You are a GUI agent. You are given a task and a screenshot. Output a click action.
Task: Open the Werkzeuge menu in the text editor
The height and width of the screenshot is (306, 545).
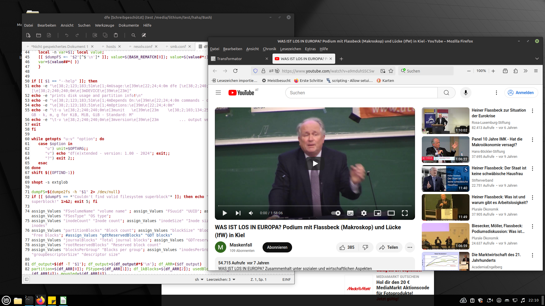[104, 25]
